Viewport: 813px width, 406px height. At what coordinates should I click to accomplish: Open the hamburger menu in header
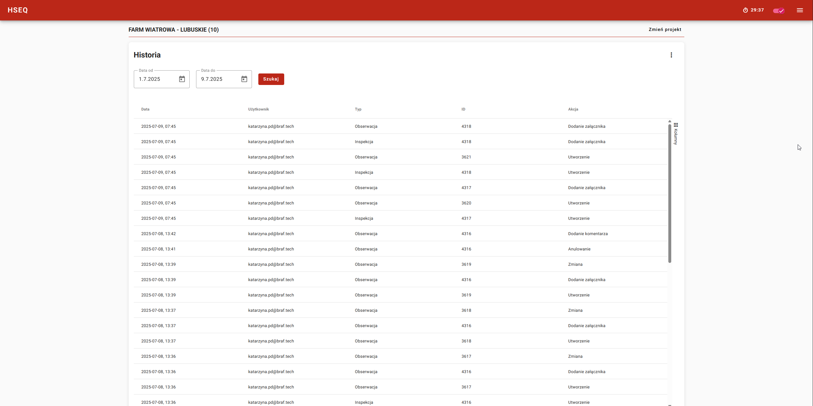point(800,10)
